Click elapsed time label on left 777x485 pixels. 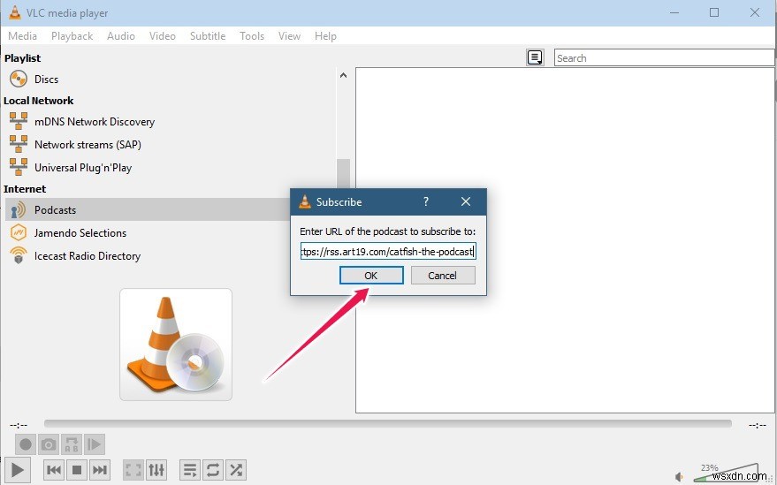tap(19, 425)
